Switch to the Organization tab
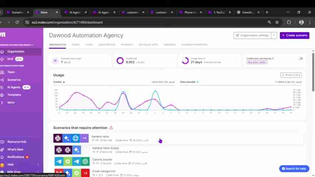The height and width of the screenshot is (177, 315). [58, 45]
